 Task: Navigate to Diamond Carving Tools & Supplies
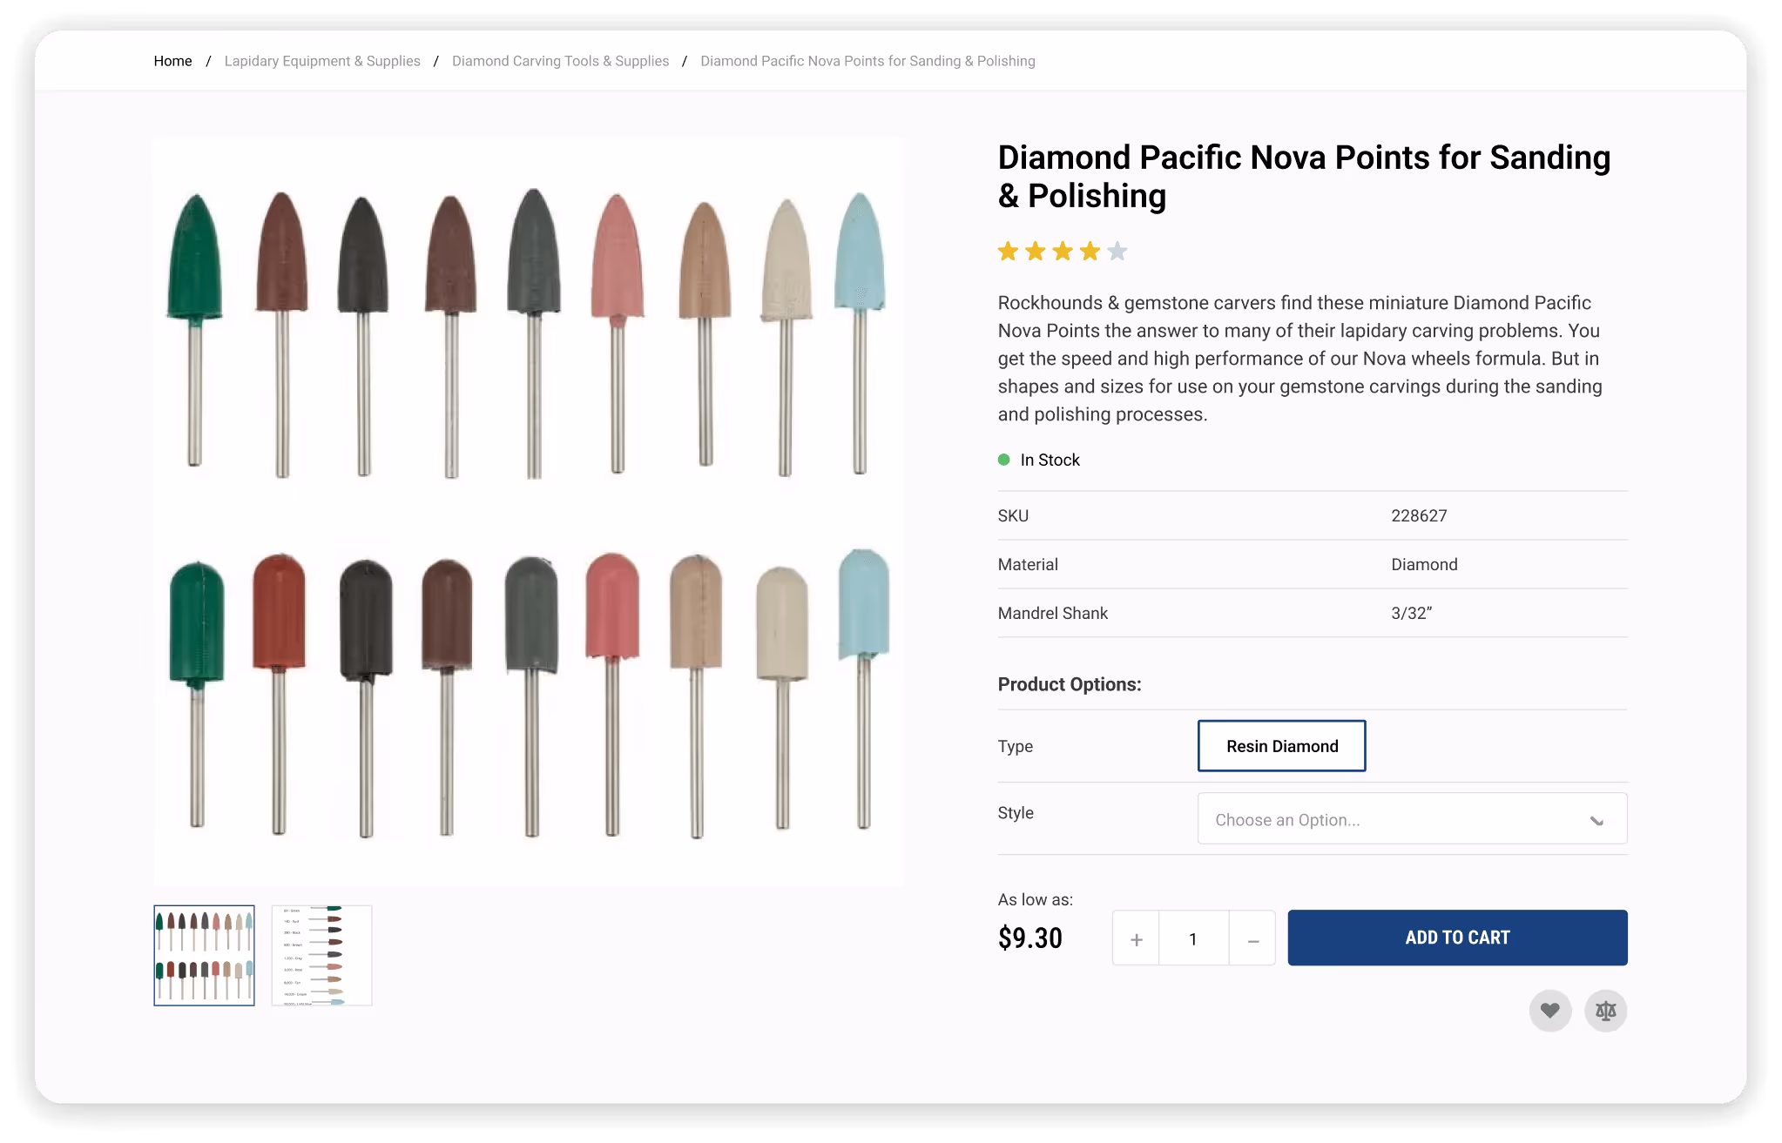(x=560, y=60)
